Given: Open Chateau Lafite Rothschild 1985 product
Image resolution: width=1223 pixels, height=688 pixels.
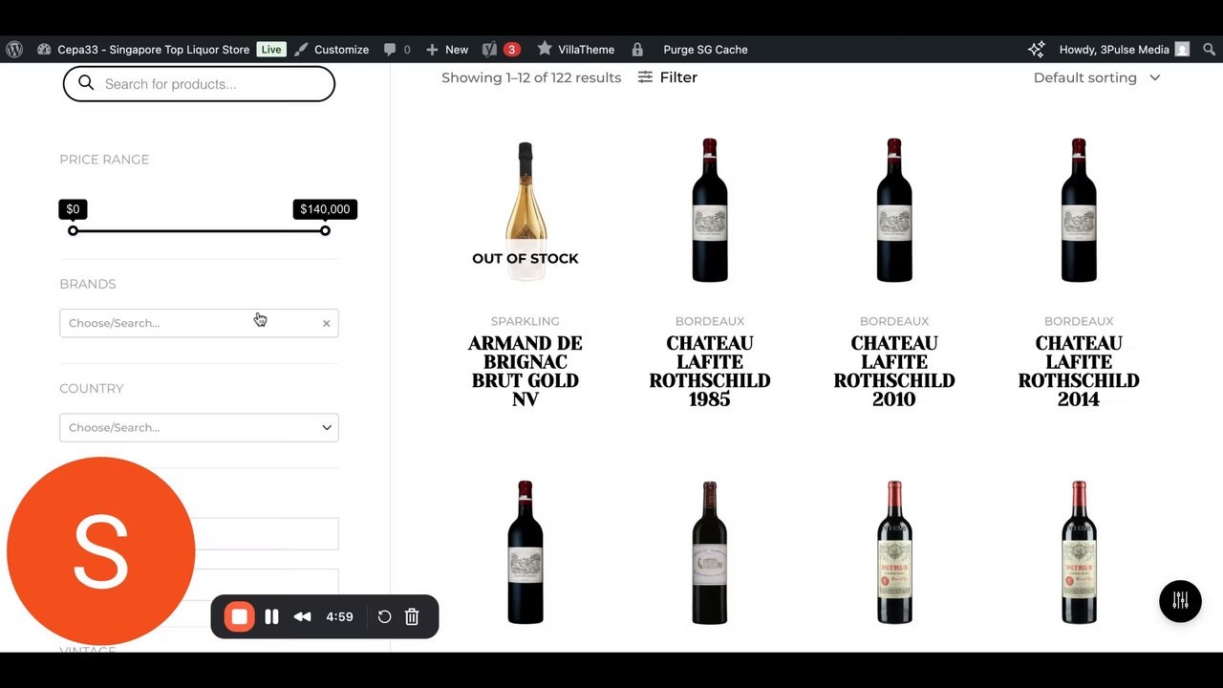Looking at the screenshot, I should pos(709,371).
